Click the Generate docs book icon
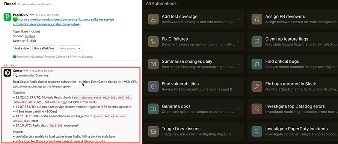 pyautogui.click(x=153, y=109)
